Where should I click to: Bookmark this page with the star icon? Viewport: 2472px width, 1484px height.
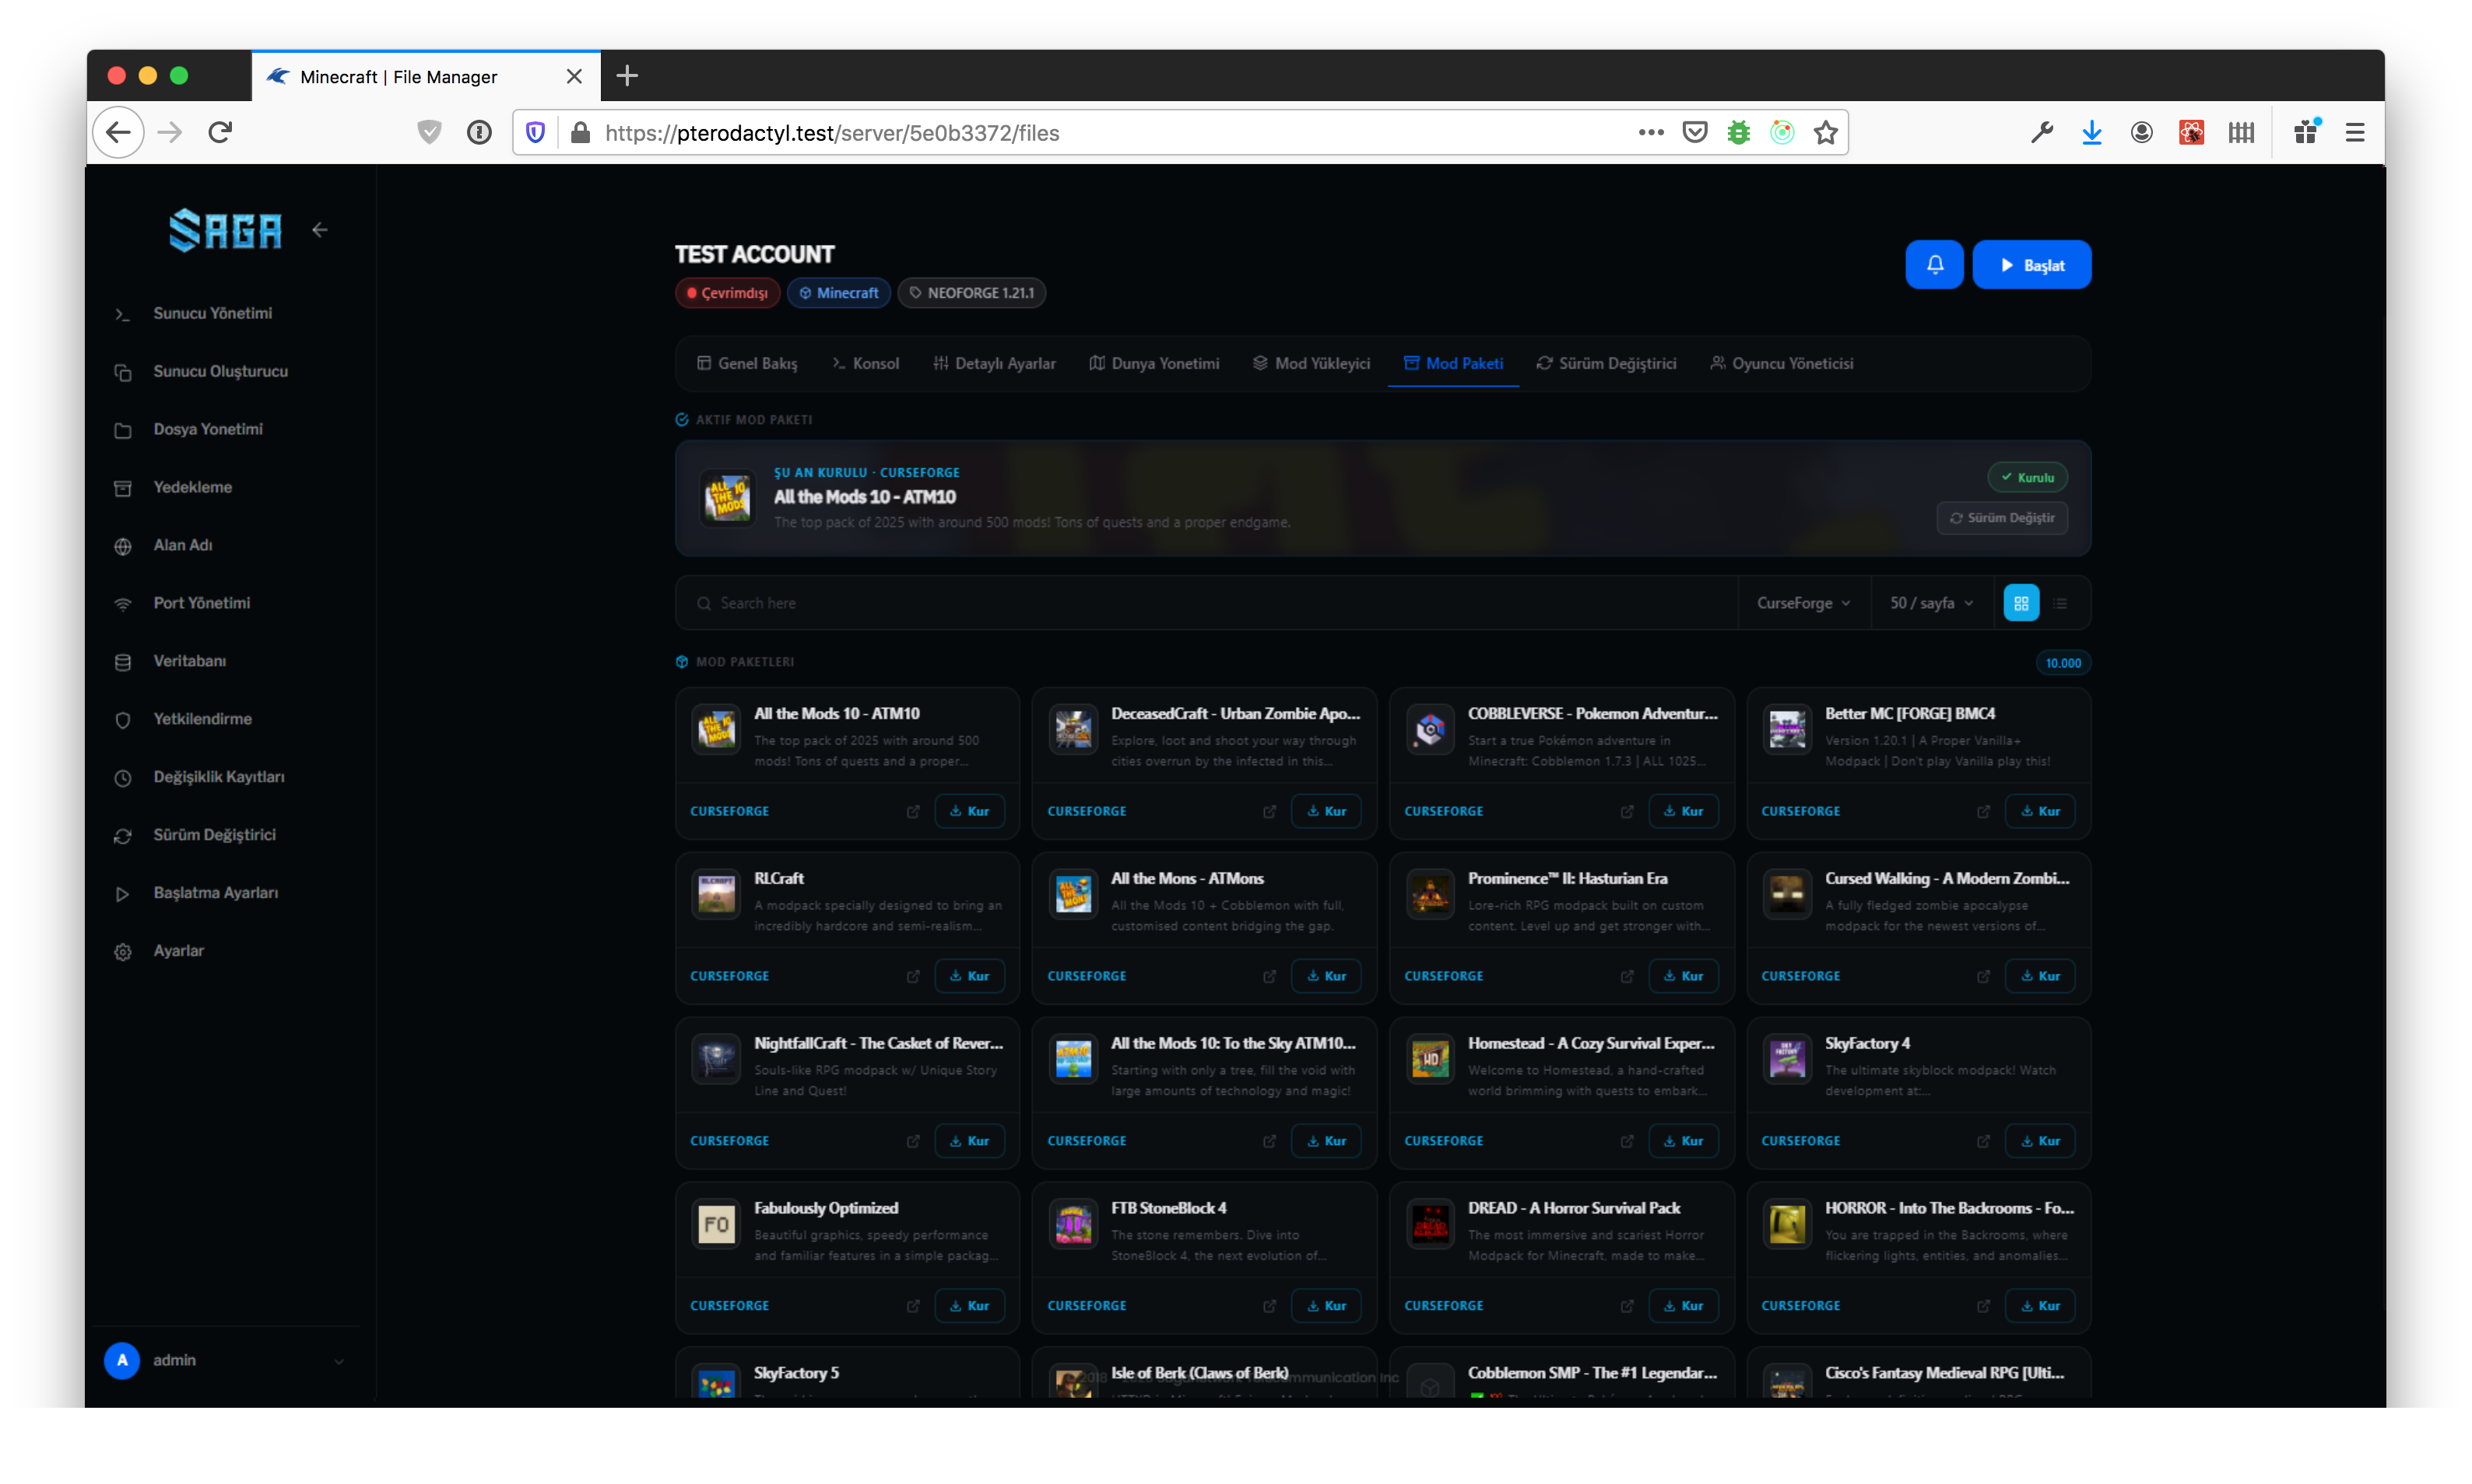(1826, 132)
